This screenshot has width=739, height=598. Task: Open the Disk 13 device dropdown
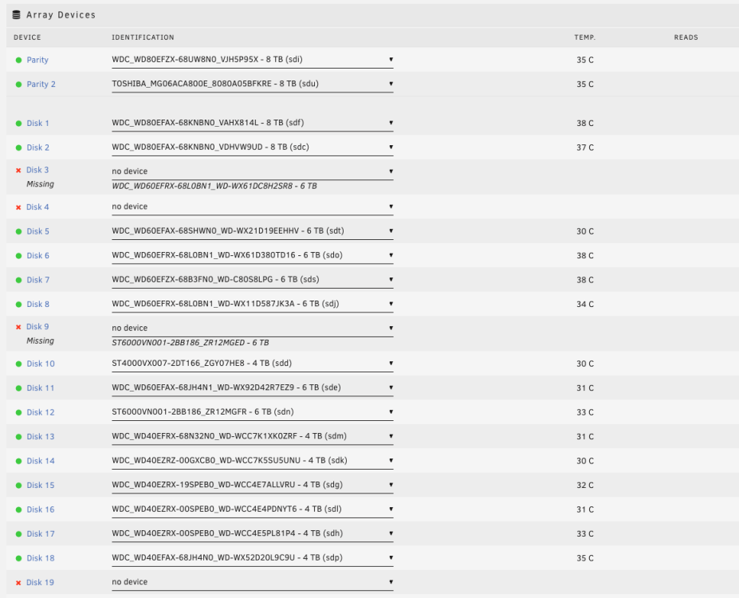click(x=252, y=436)
